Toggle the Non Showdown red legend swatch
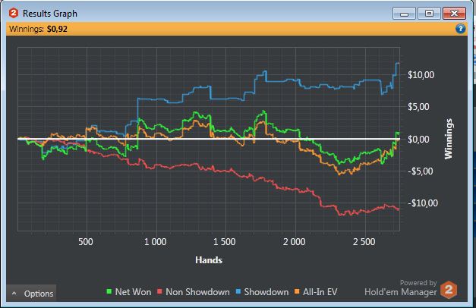The height and width of the screenshot is (308, 476). tap(159, 291)
